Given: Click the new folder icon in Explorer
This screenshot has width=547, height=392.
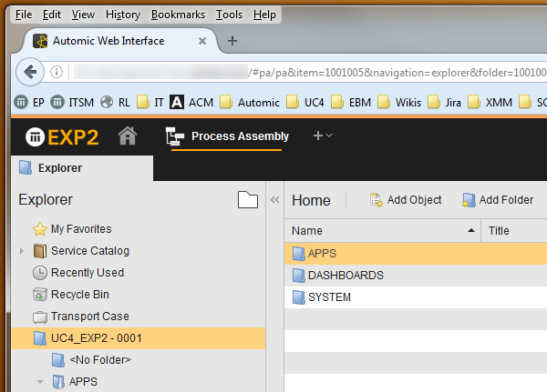Looking at the screenshot, I should [x=248, y=200].
